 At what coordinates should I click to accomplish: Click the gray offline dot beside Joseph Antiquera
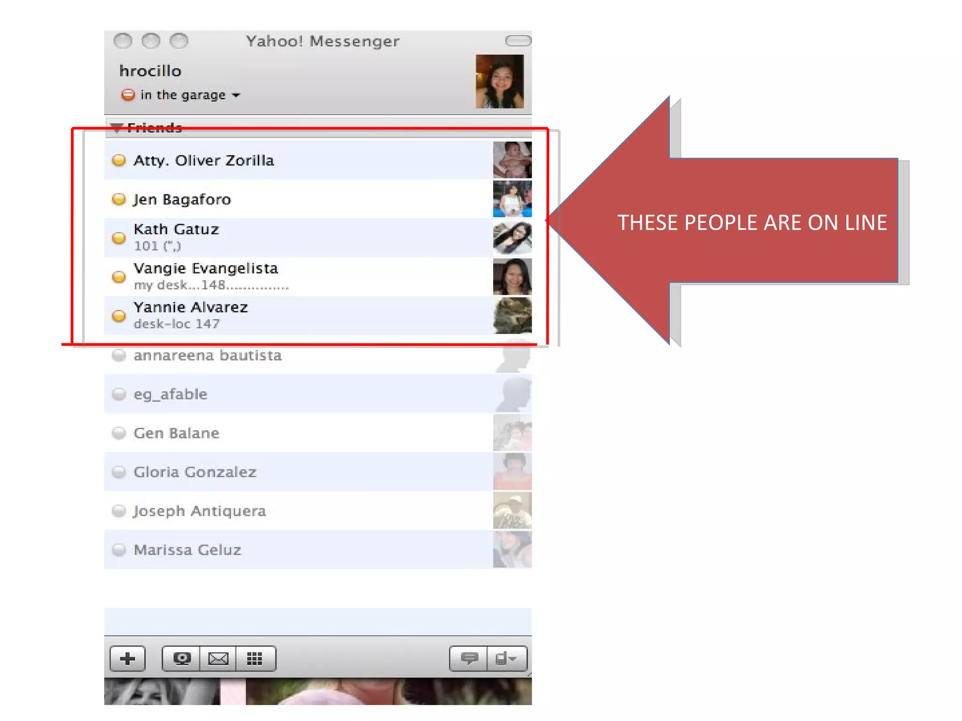[x=119, y=511]
